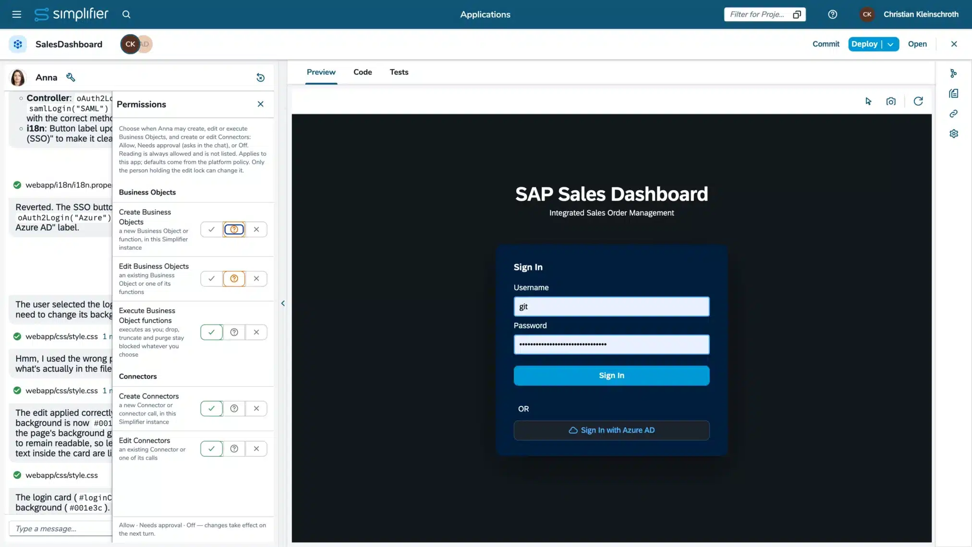Take a preview screenshot with camera icon
The image size is (972, 547).
[891, 101]
